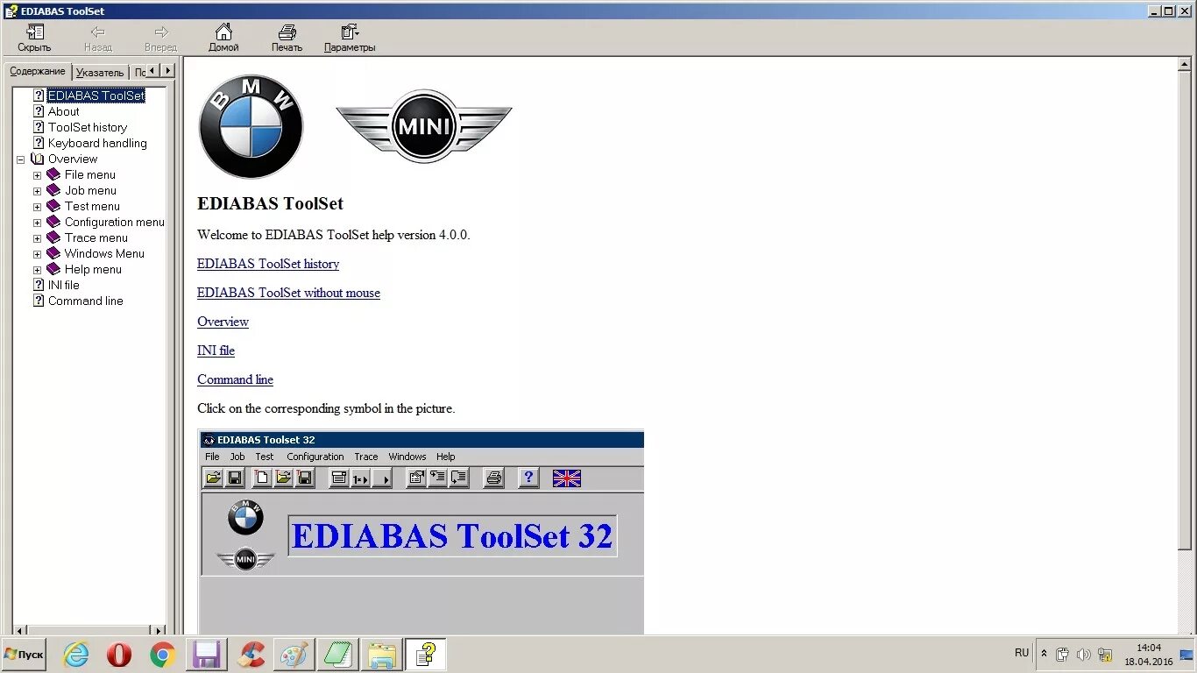Click Job in the pictured ToolSet 32 menu bar
This screenshot has height=673, width=1197.
237,457
